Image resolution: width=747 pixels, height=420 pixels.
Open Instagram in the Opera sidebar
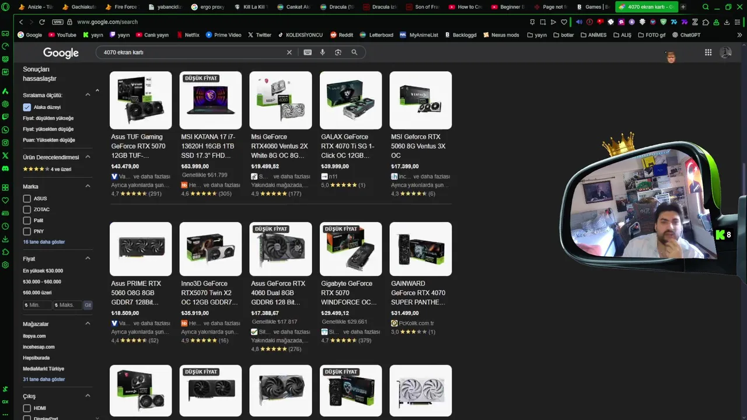(5, 143)
